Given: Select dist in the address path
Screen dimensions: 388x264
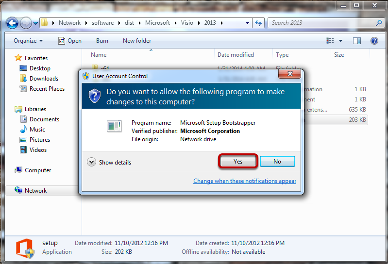Looking at the screenshot, I should point(130,23).
